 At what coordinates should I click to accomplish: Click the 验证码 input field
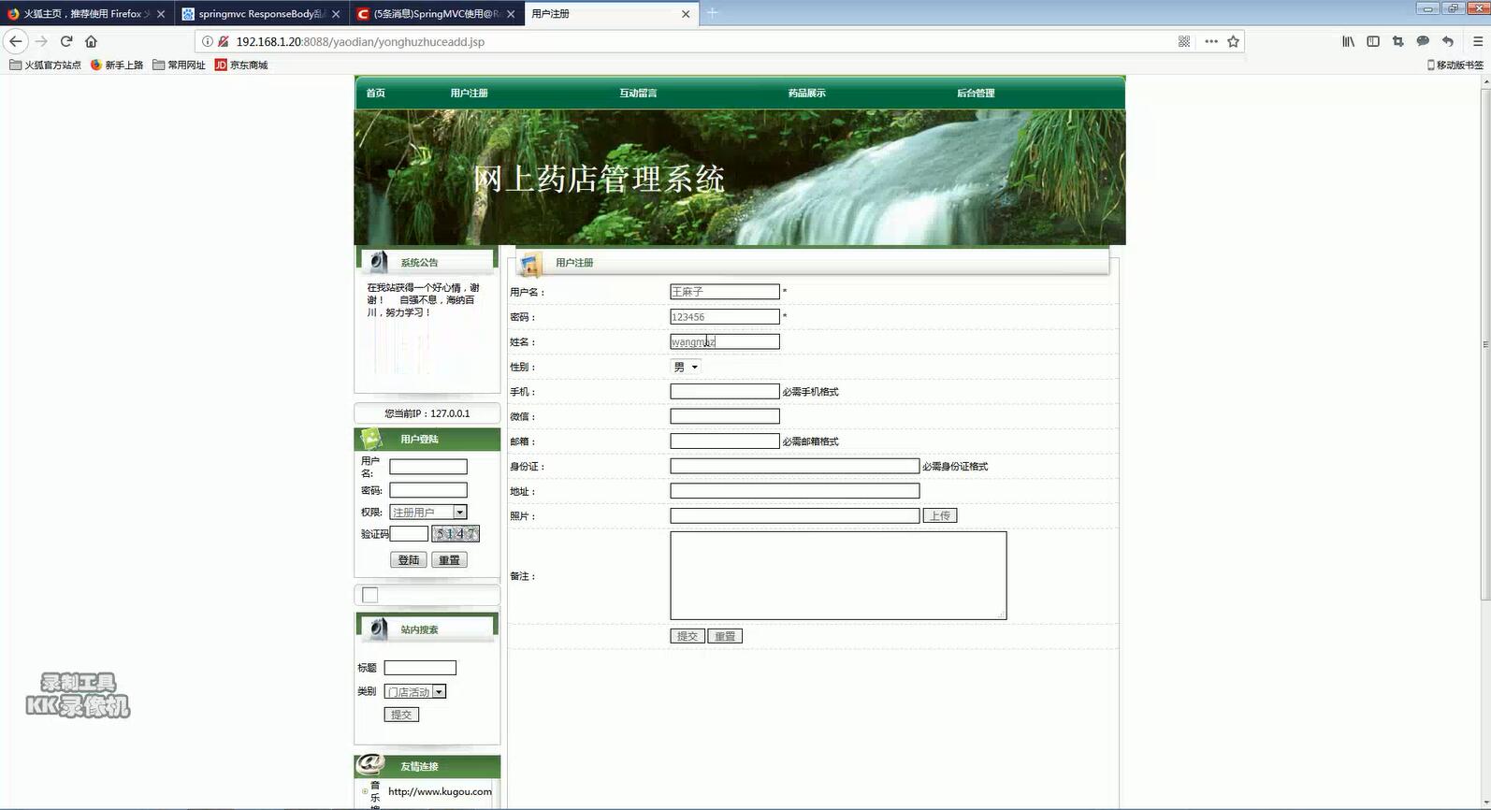pyautogui.click(x=409, y=533)
